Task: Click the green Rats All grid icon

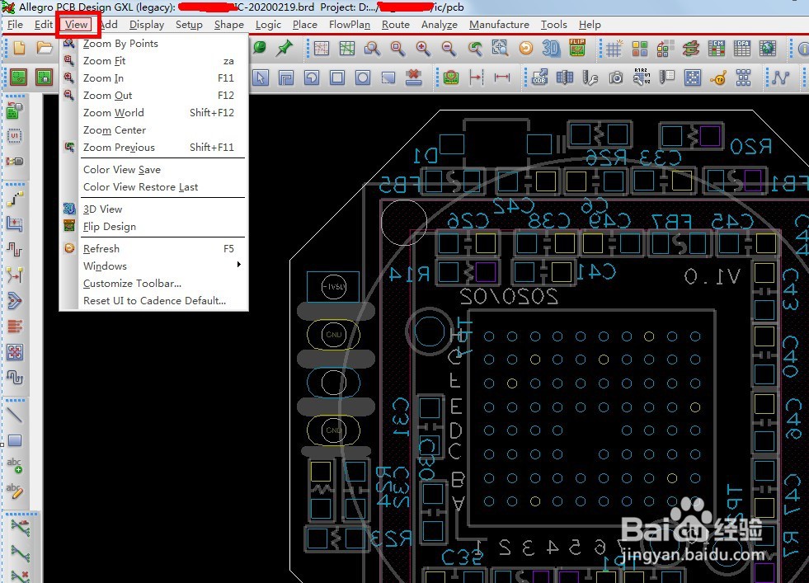Action: point(347,49)
